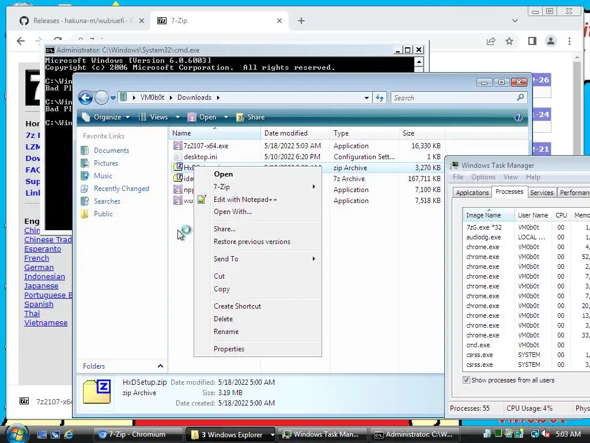Expand the 7-Zip context submenu
Image resolution: width=590 pixels, height=443 pixels.
(258, 187)
